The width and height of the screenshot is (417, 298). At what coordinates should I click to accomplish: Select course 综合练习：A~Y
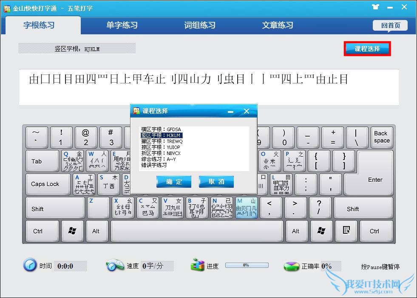pyautogui.click(x=159, y=159)
